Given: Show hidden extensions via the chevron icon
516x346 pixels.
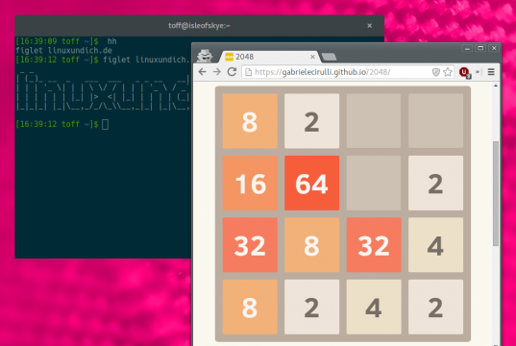Looking at the screenshot, I should (x=478, y=72).
